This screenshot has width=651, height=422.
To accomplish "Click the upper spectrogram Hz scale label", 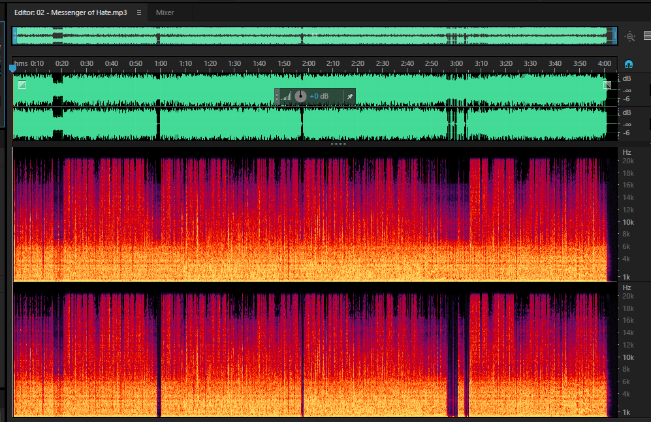I will (626, 152).
